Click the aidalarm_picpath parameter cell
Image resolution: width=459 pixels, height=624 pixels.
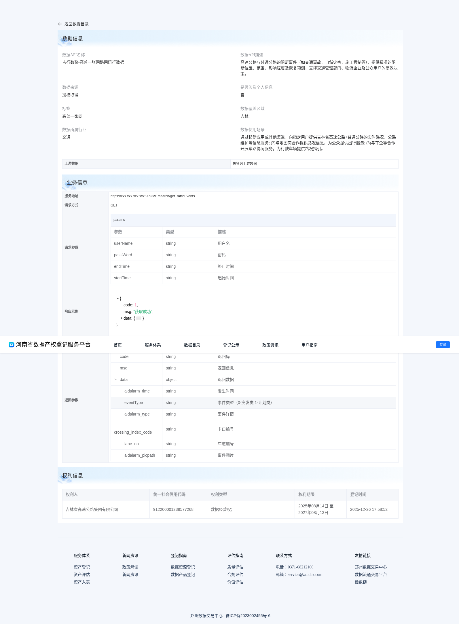click(x=136, y=455)
